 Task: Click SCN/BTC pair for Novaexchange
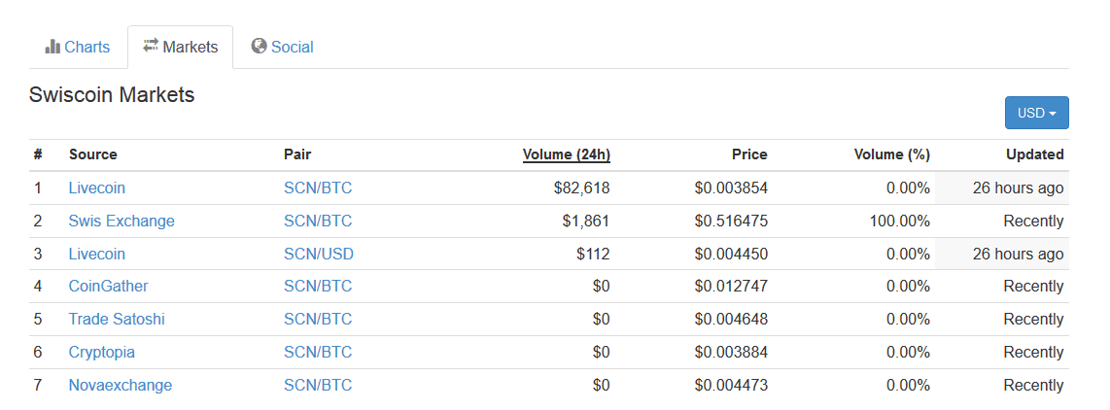[318, 385]
